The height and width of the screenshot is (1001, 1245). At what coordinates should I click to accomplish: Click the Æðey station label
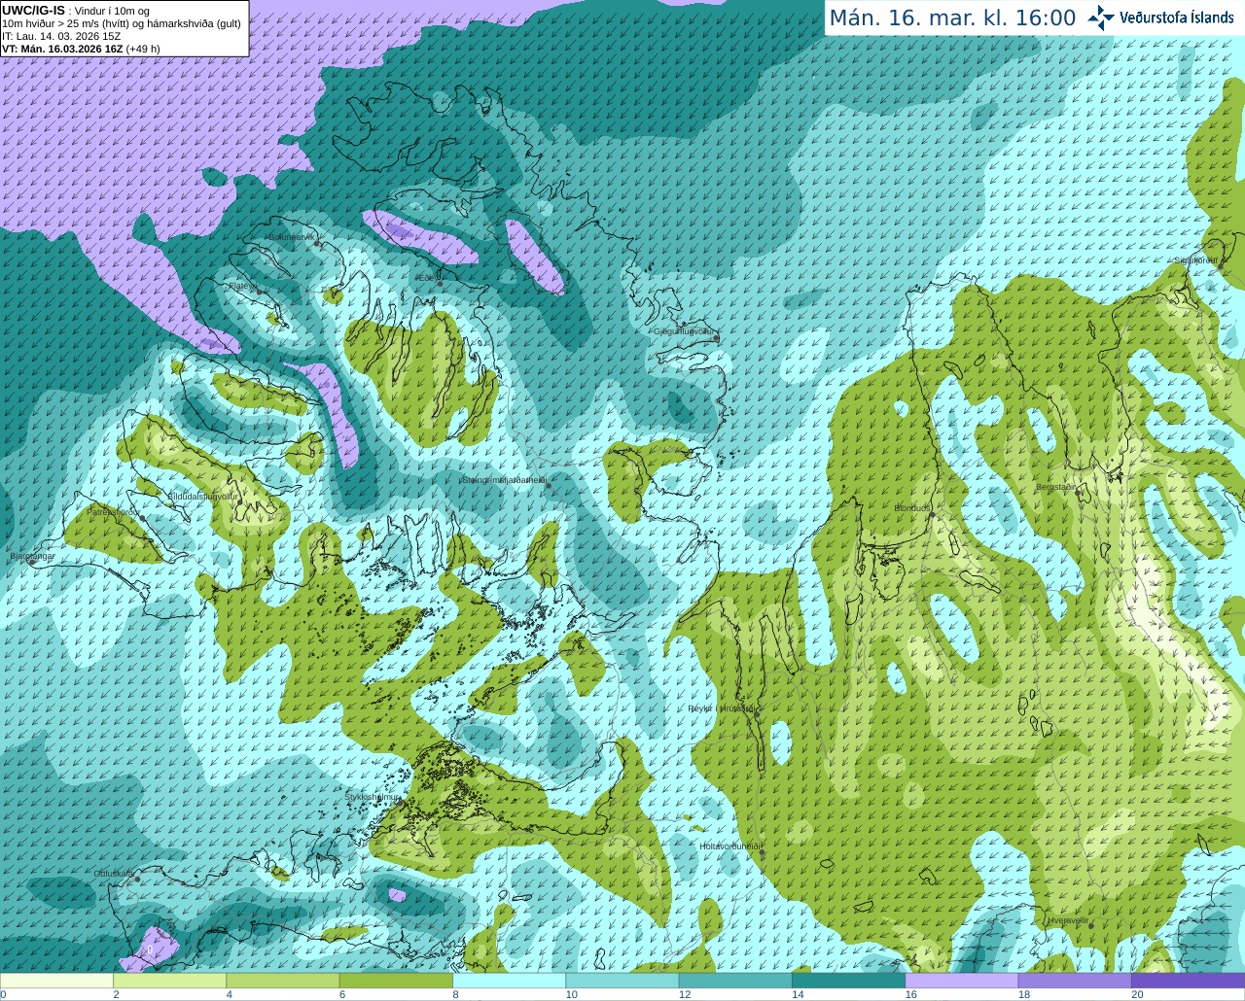[426, 278]
